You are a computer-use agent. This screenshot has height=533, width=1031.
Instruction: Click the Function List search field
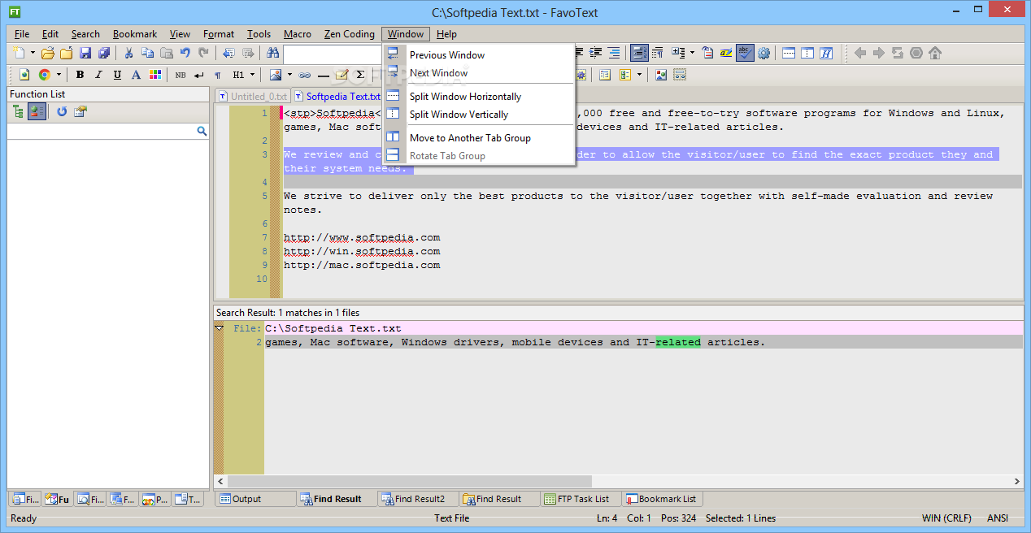[x=102, y=131]
